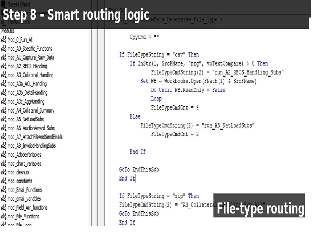Open mod_A7_AttachFileAndSendEmails module name
312x234 pixels.
35,137
